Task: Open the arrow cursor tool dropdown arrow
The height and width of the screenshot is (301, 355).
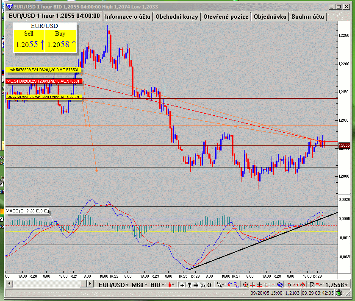Action: point(223,285)
